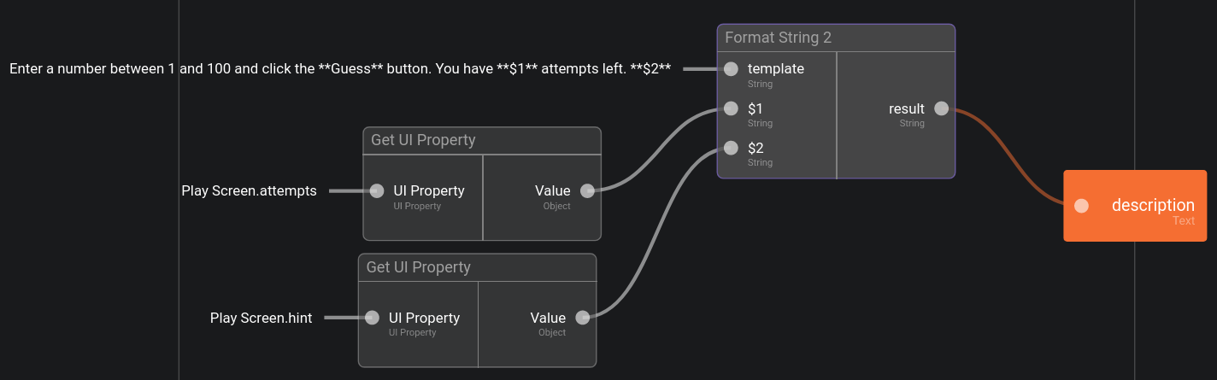Click the Value output port of the attempts node

[x=587, y=191]
